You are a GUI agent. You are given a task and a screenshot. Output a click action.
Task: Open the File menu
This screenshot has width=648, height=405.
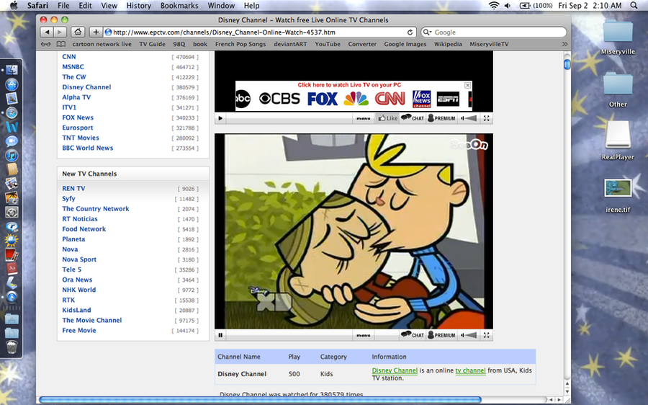[63, 6]
